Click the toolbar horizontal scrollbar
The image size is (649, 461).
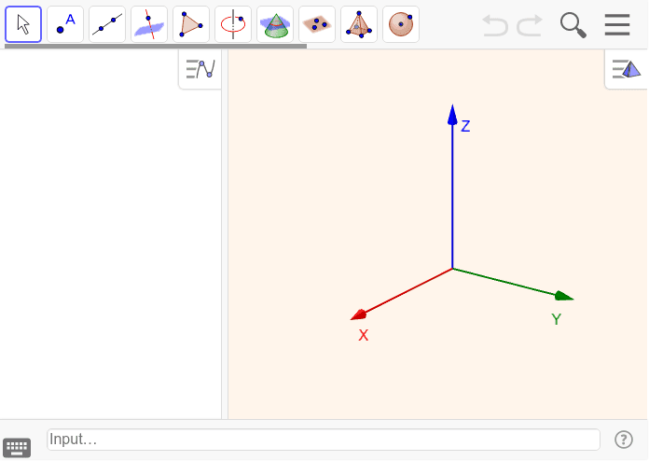click(156, 47)
